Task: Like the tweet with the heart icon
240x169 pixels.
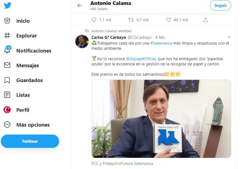Action: pos(168,20)
